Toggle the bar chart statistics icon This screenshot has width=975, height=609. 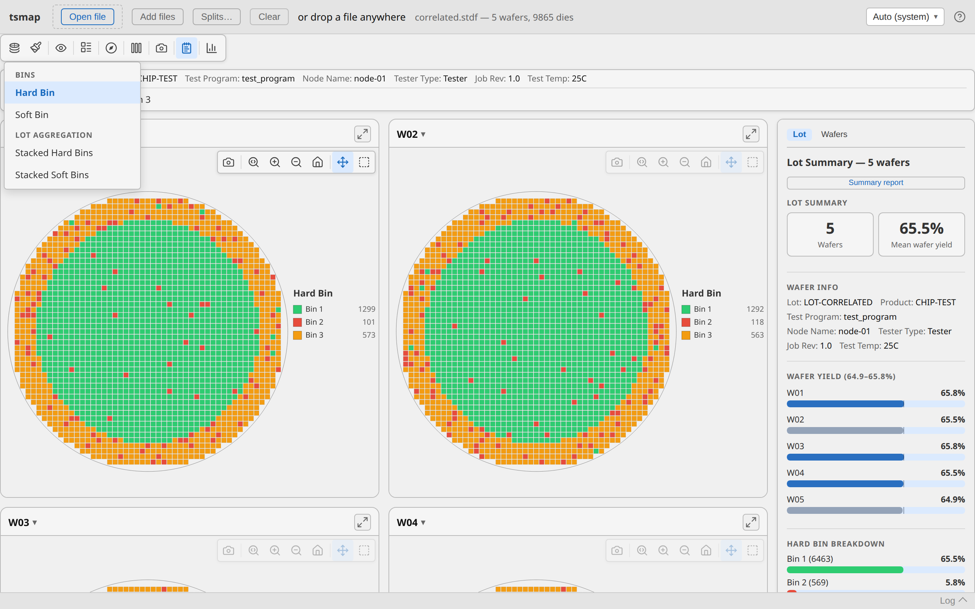click(211, 48)
